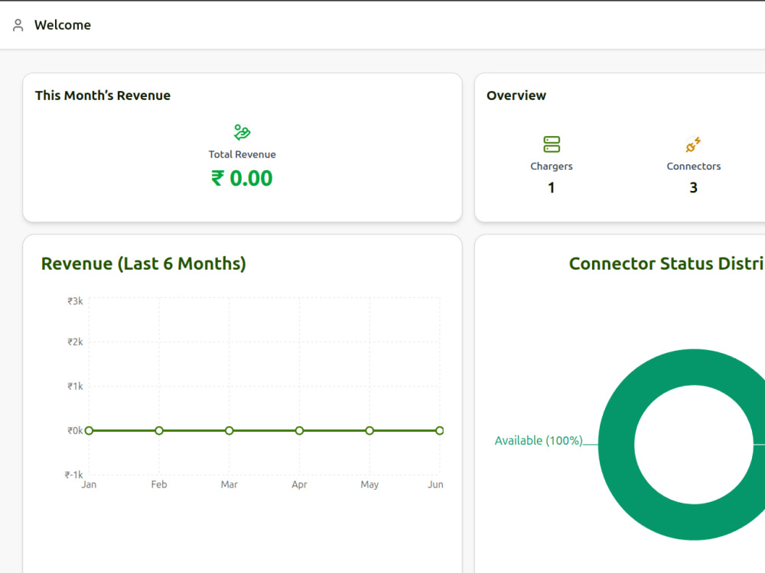Click the 'Connectors' label
Image resolution: width=765 pixels, height=573 pixels.
693,166
